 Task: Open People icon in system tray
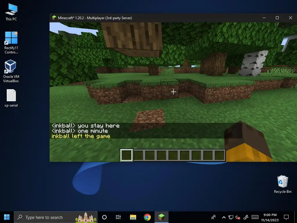point(213,217)
